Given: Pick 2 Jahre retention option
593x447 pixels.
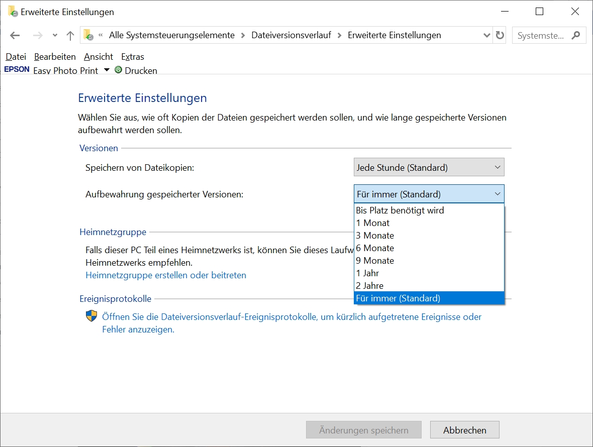Looking at the screenshot, I should [429, 285].
